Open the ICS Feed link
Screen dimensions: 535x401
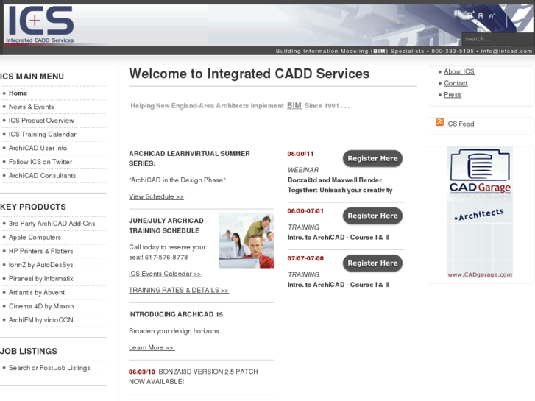coord(460,124)
